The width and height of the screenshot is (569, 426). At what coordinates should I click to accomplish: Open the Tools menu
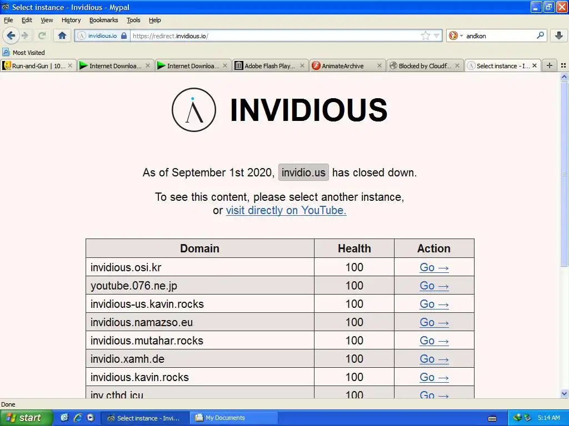point(133,20)
